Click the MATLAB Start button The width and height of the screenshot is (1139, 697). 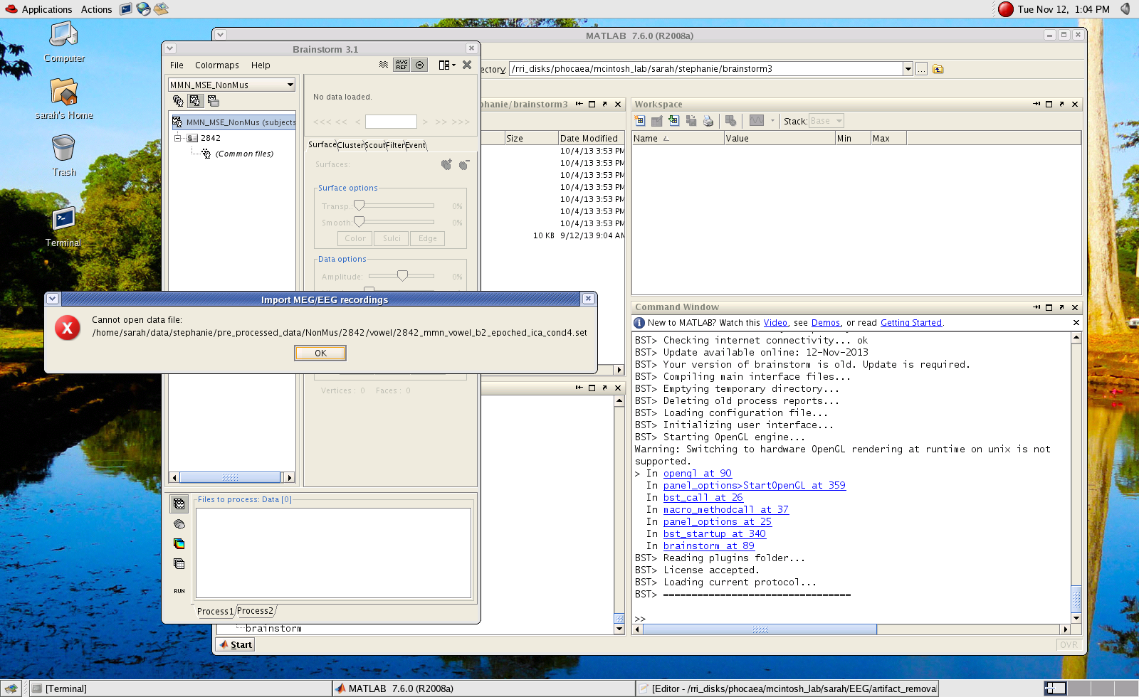[236, 644]
